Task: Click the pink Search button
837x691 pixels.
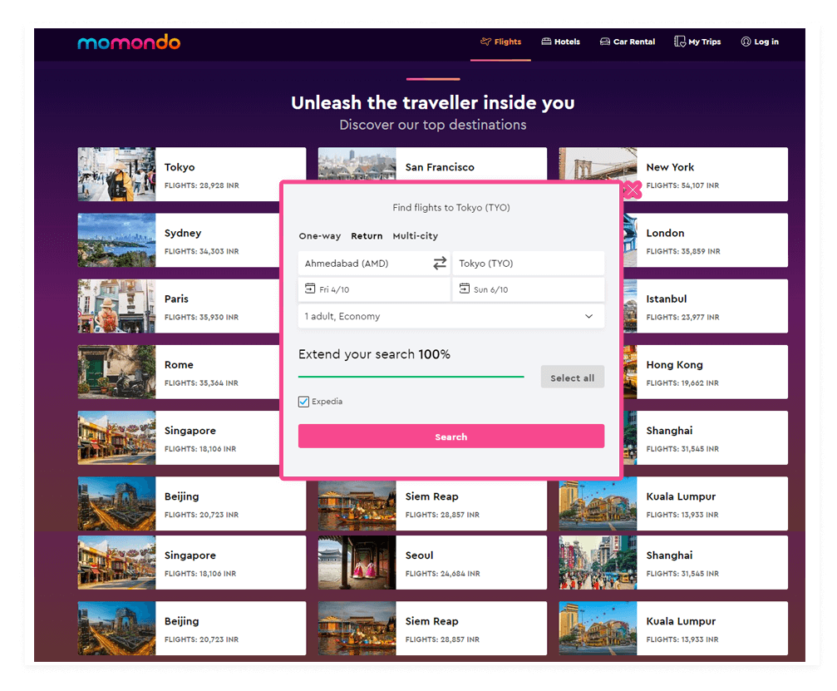Action: click(451, 437)
